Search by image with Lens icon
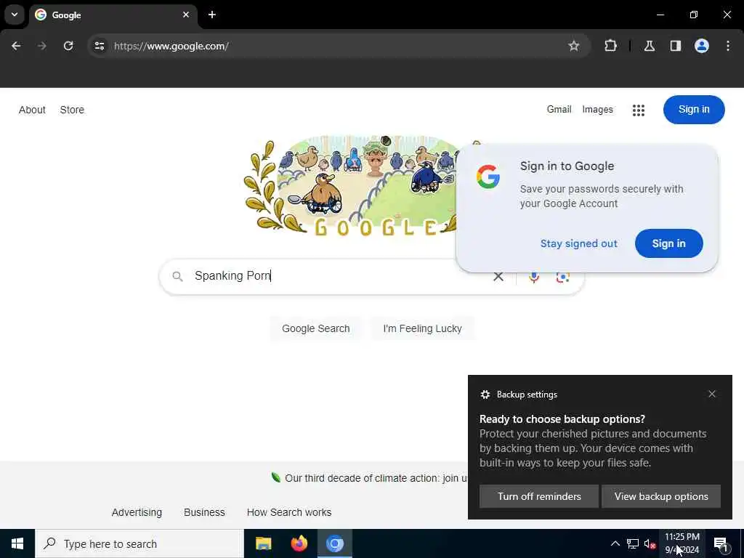 pyautogui.click(x=562, y=277)
